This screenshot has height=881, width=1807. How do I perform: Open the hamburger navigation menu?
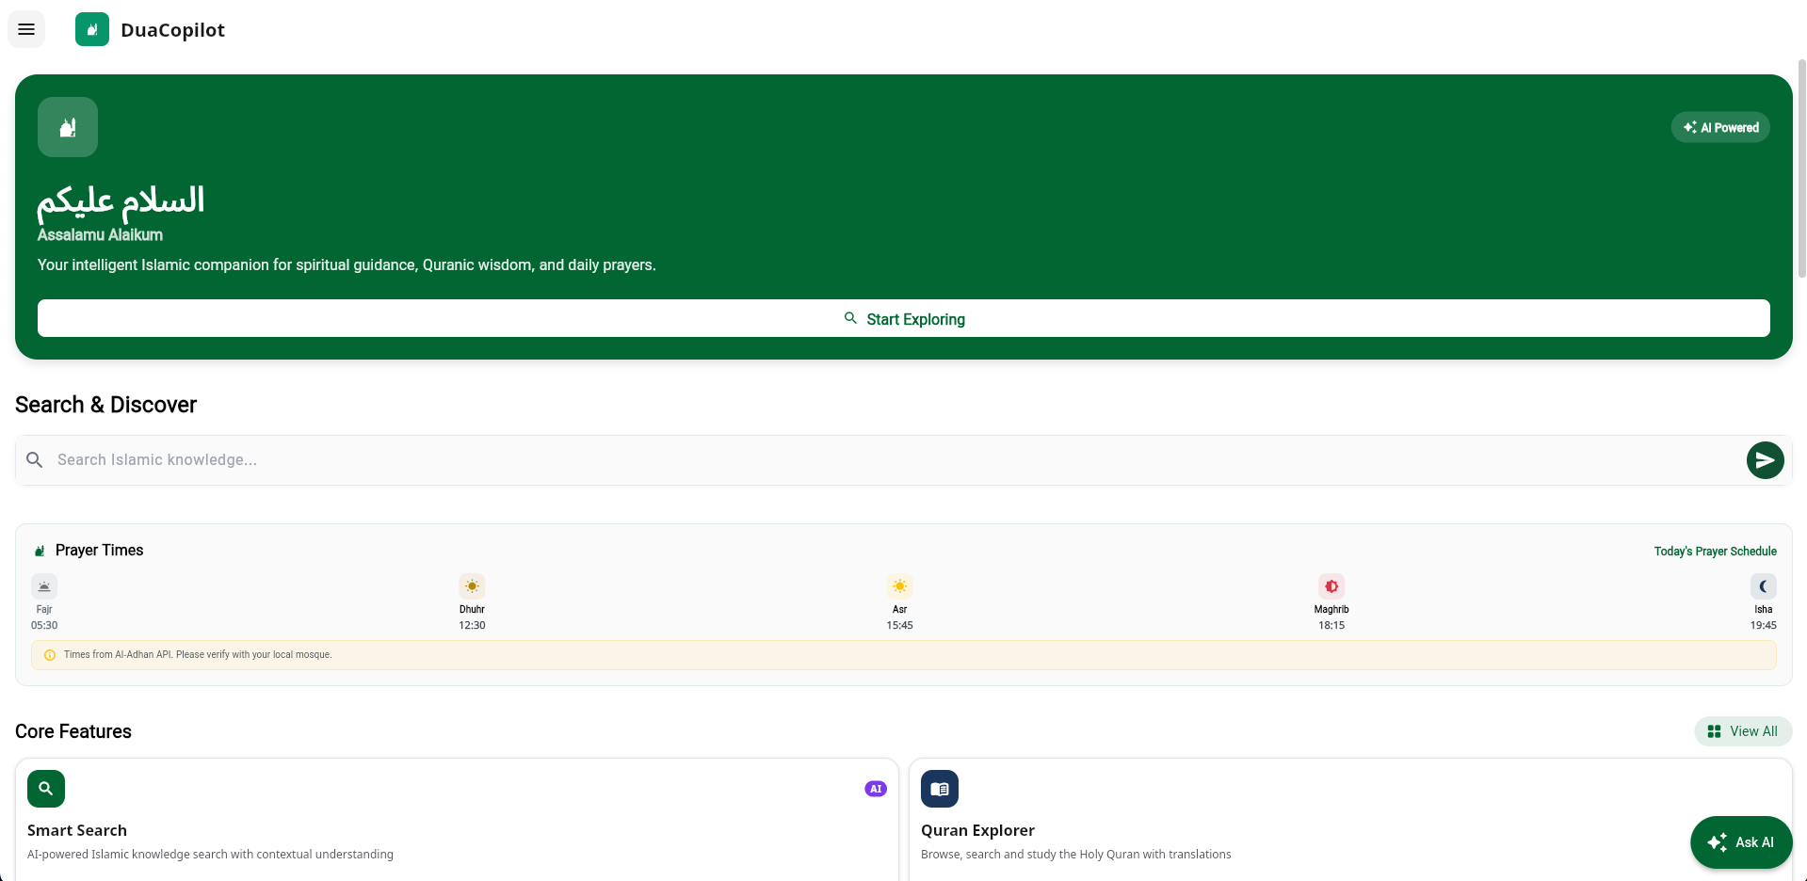click(26, 29)
